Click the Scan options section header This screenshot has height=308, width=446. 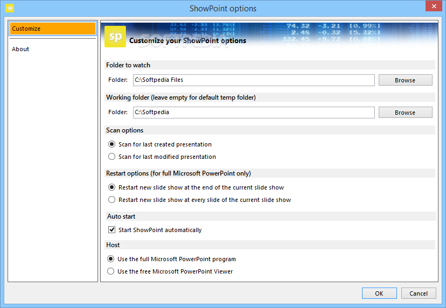(x=270, y=130)
